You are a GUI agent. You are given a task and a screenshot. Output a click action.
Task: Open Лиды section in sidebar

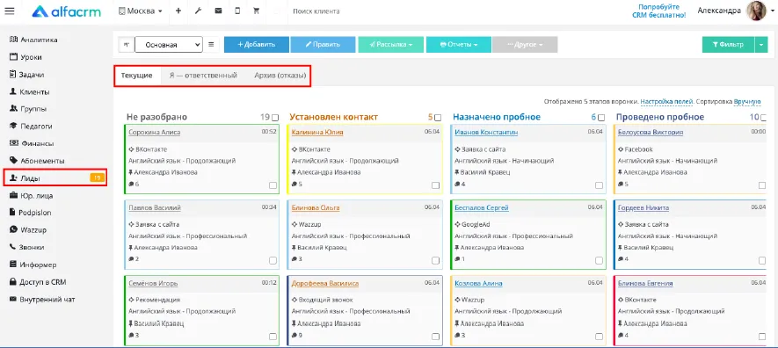coord(55,178)
